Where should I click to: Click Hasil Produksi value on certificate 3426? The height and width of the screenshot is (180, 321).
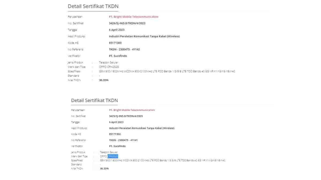click(144, 36)
